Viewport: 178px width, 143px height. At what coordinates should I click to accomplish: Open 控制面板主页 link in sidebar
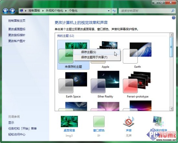click(x=17, y=21)
